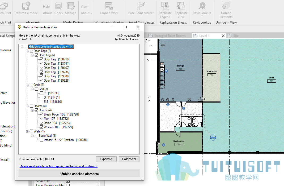
Task: Collapse the Door Tags (6) node
Action: (x=27, y=51)
